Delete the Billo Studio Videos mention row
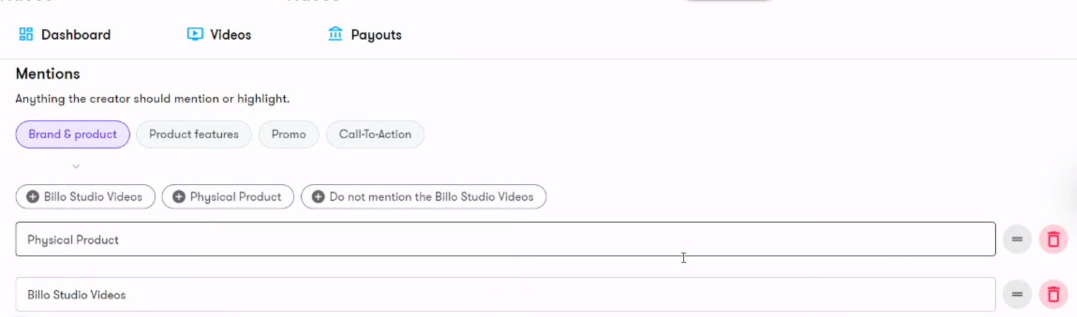 click(1053, 294)
